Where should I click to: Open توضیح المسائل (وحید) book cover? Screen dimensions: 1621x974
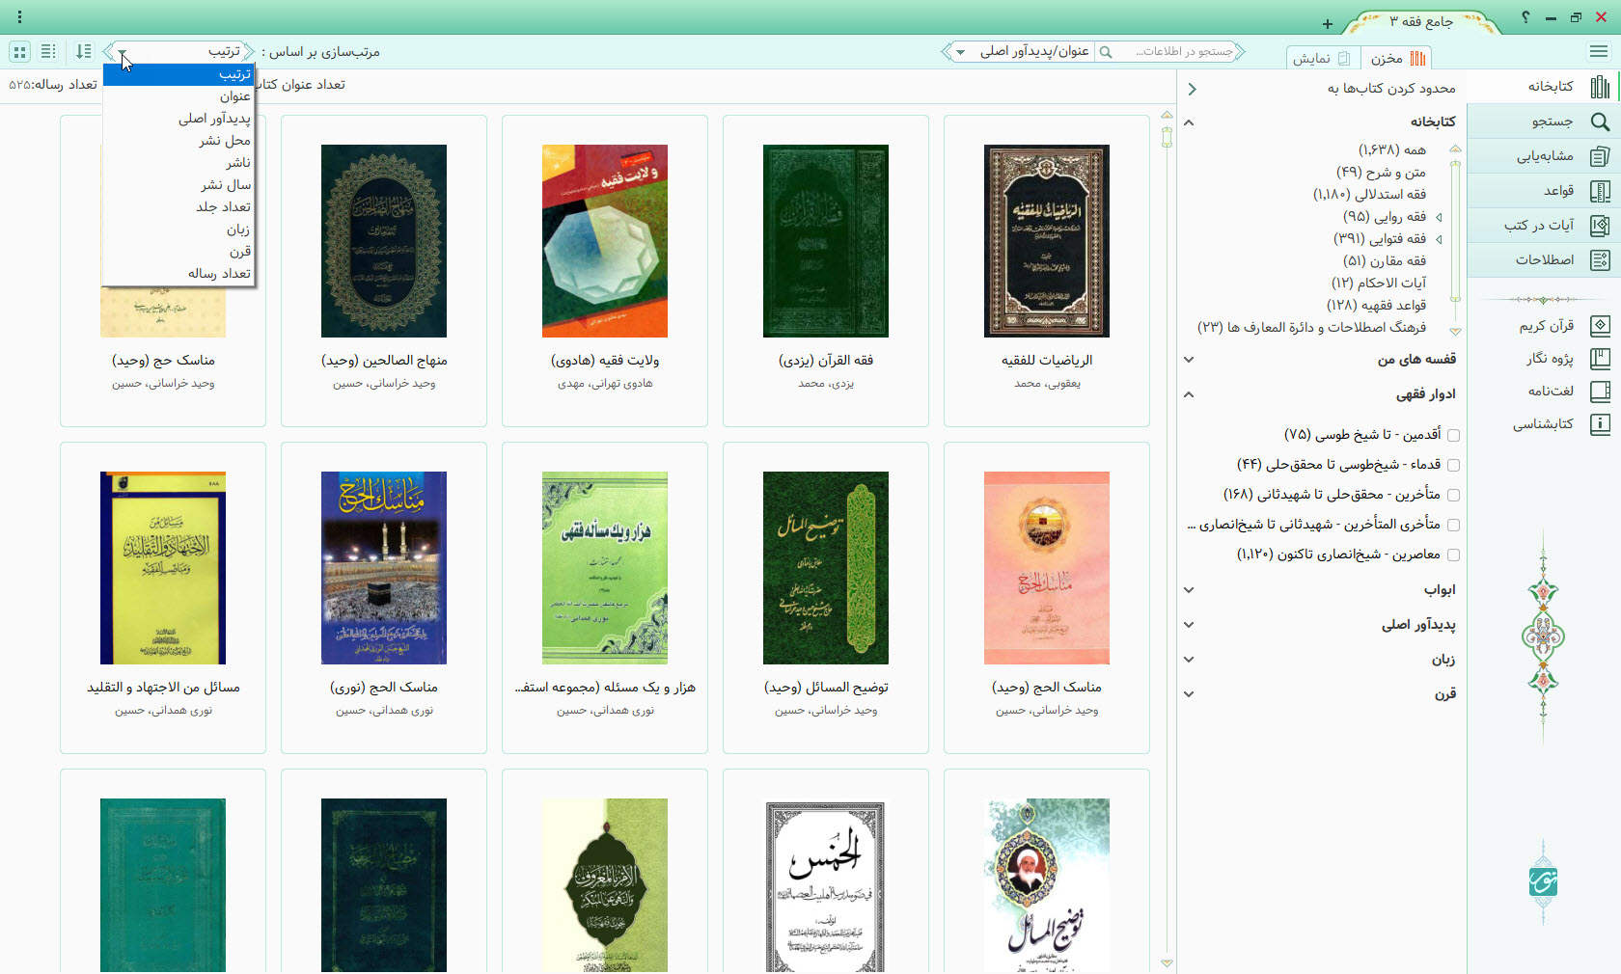pos(826,568)
